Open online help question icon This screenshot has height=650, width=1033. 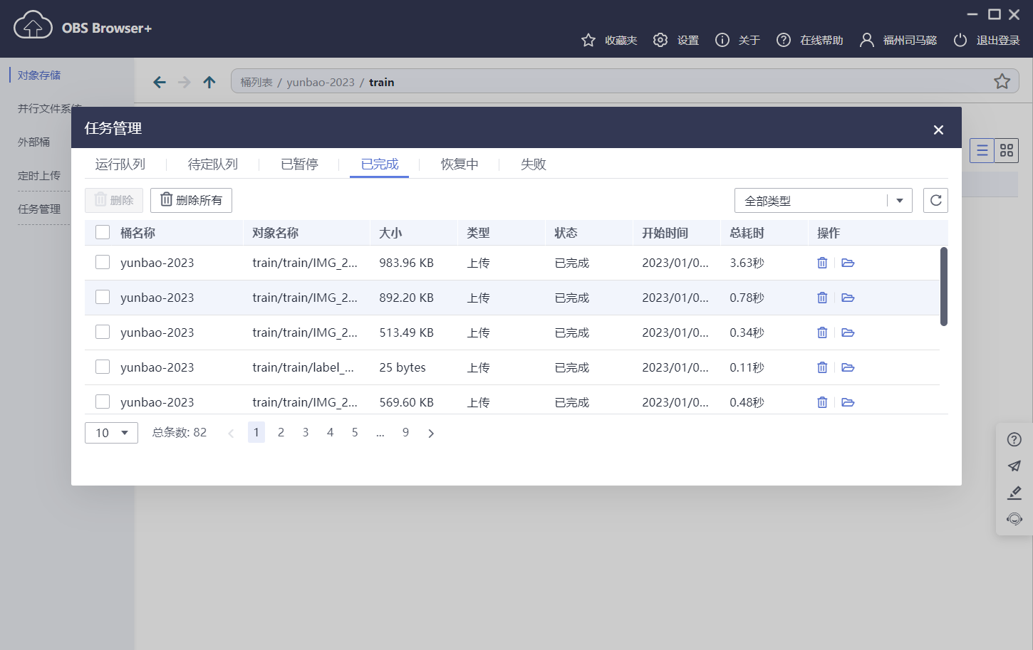click(x=784, y=40)
